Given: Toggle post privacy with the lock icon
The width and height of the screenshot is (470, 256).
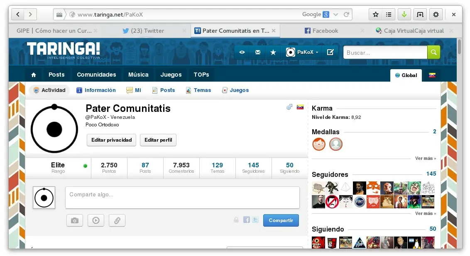Looking at the screenshot, I should coord(236,220).
